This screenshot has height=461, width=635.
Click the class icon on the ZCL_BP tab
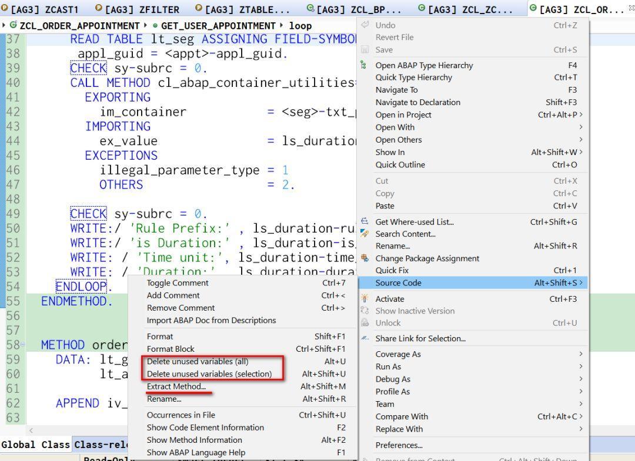(x=310, y=8)
